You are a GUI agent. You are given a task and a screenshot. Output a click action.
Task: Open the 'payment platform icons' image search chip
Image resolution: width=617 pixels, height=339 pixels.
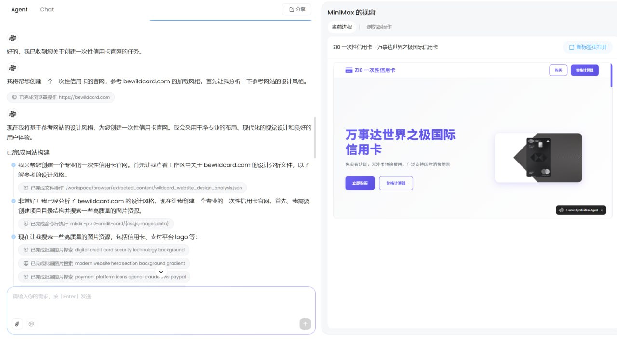[104, 277]
